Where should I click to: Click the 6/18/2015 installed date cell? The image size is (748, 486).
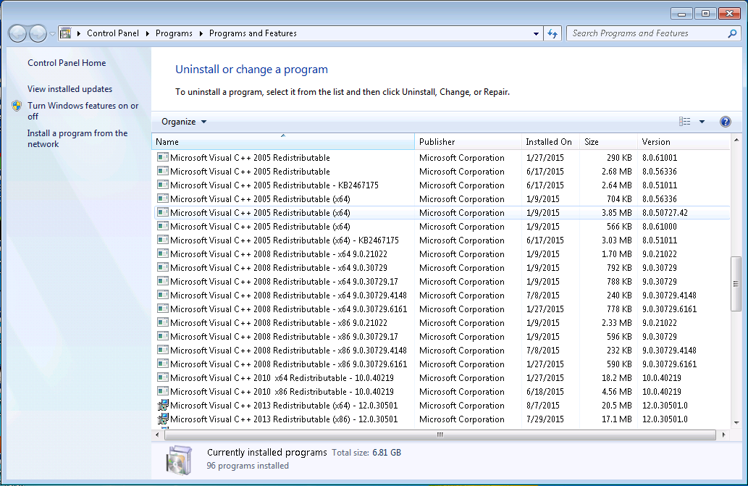[x=545, y=392]
